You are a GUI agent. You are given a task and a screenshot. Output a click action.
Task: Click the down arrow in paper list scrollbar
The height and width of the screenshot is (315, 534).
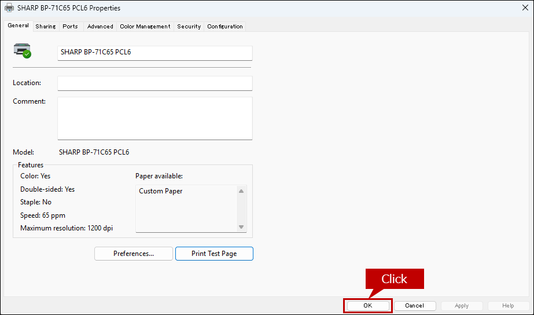coord(241,227)
